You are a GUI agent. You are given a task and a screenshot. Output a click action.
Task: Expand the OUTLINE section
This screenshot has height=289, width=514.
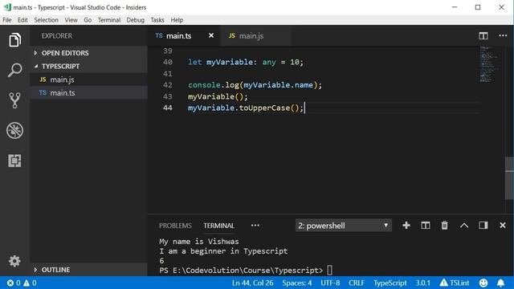pyautogui.click(x=89, y=270)
